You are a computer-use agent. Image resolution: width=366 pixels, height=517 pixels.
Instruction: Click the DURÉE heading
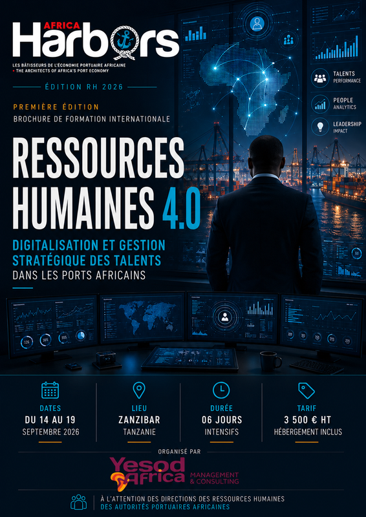(222, 408)
